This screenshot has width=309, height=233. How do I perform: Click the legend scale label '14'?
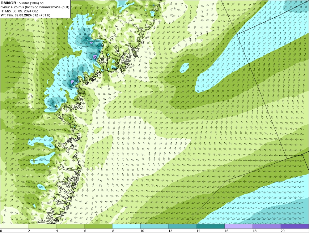point(198,231)
